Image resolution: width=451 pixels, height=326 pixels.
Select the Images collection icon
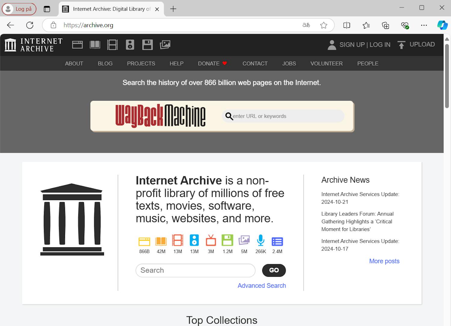click(165, 44)
